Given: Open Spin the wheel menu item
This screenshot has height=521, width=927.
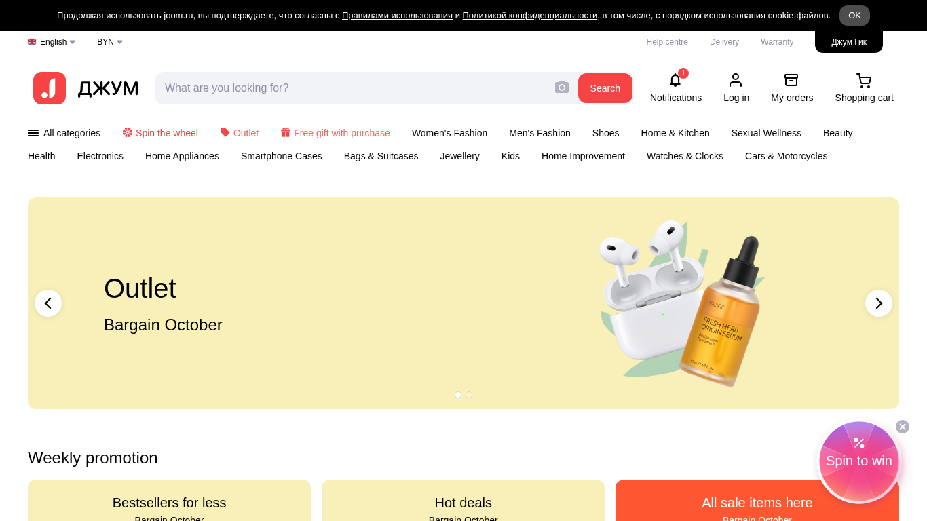Looking at the screenshot, I should tap(160, 133).
